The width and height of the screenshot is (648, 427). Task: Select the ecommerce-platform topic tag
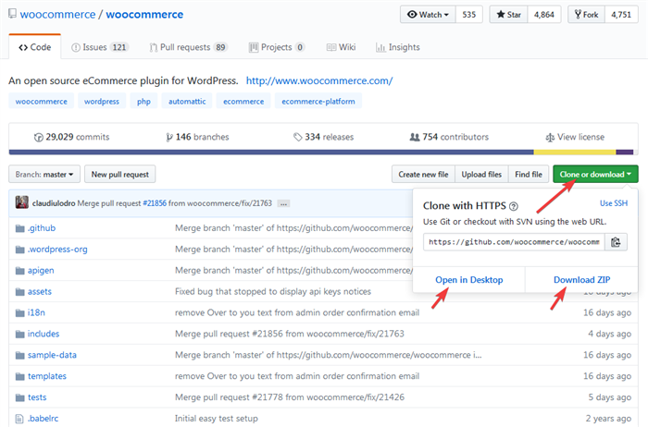pos(318,101)
